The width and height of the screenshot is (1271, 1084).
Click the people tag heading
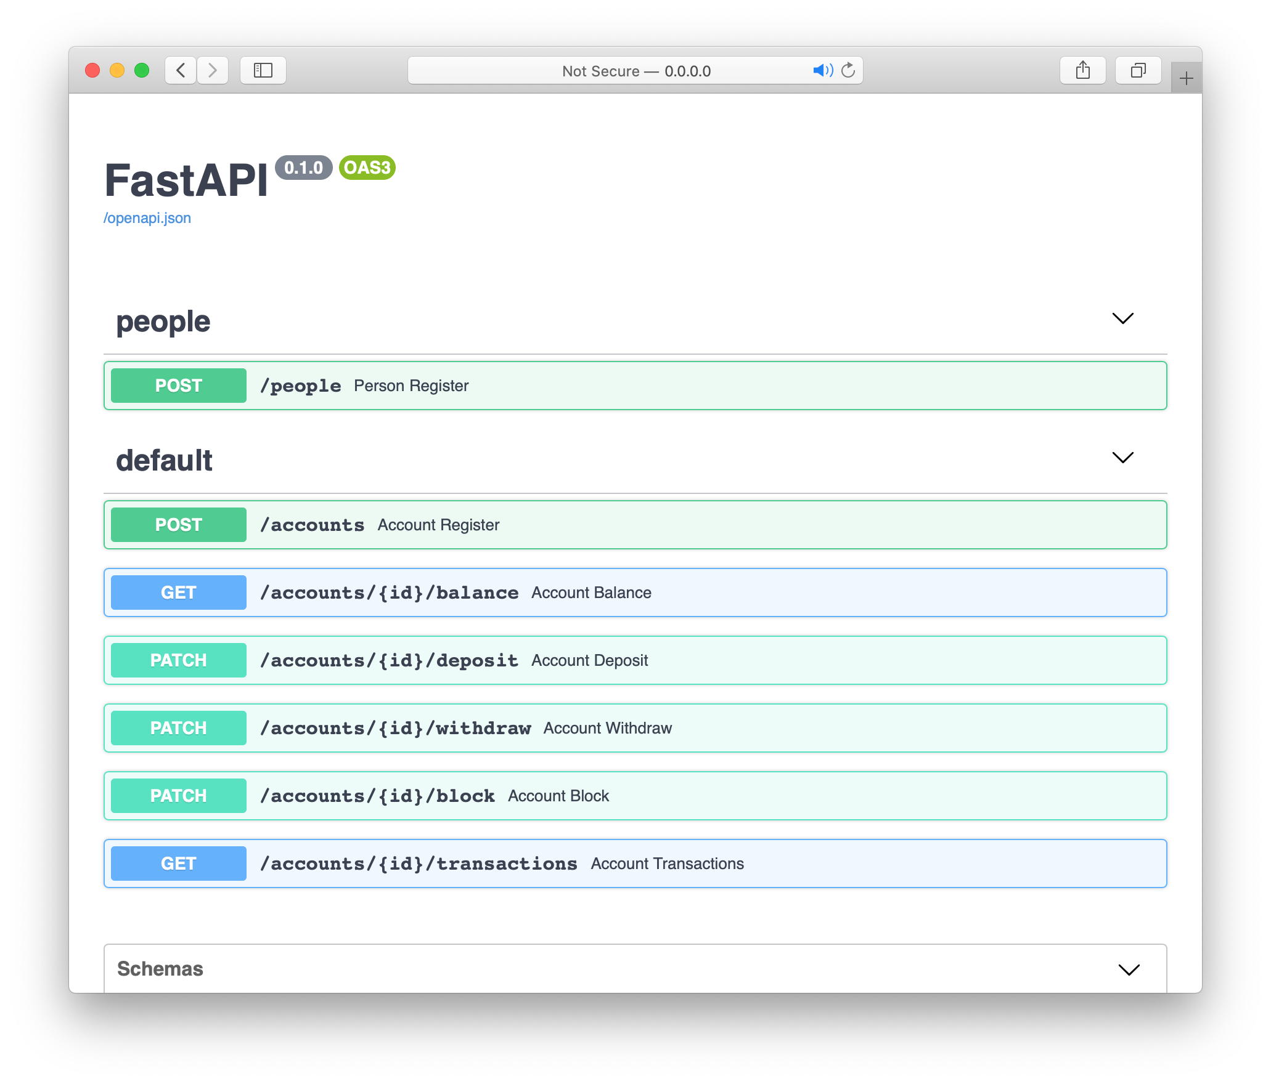[x=163, y=322]
